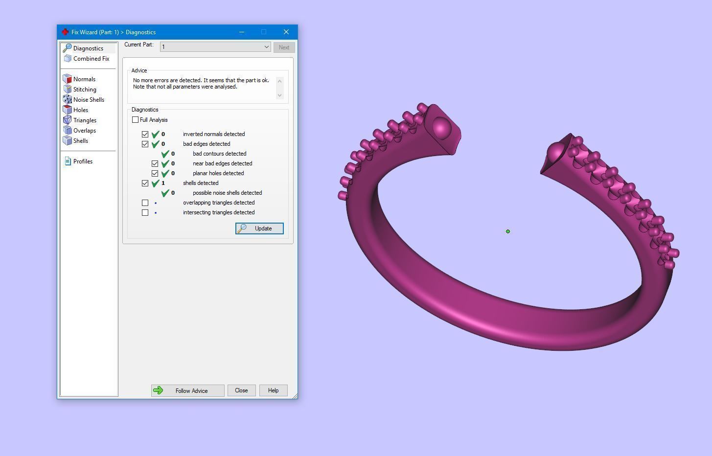Select Holes in the sidebar

coord(81,110)
